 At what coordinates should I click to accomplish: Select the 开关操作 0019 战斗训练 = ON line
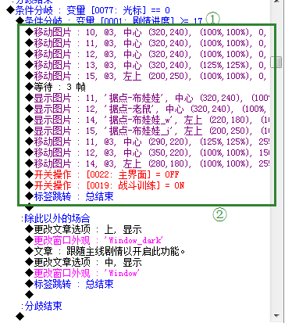(x=105, y=185)
